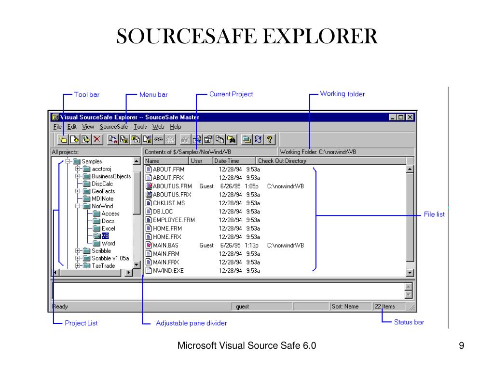Viewport: 494px width, 370px height.
Task: Click the Undo Check Out toolbar icon
Action: tap(147, 139)
